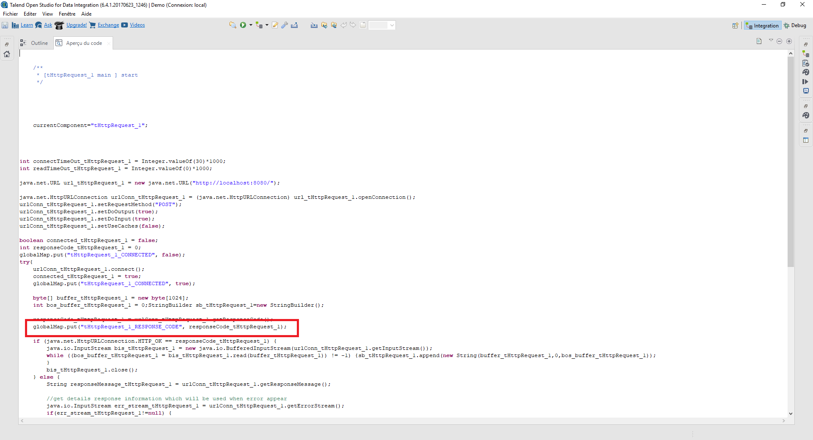This screenshot has width=813, height=440.
Task: Restore the second right panel stack
Action: click(x=806, y=106)
